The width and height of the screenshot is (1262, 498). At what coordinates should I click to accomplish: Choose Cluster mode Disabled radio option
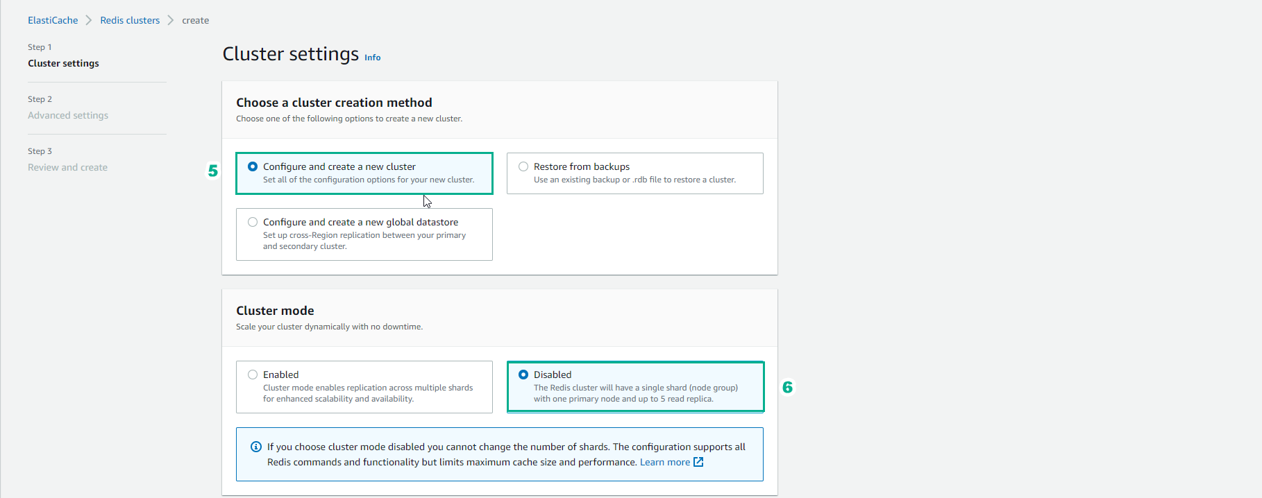523,375
